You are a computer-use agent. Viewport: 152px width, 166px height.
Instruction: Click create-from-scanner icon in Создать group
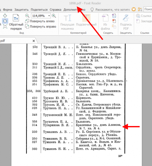(114, 16)
